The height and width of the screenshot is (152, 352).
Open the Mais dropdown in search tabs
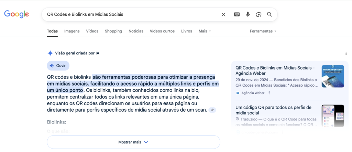(x=205, y=31)
